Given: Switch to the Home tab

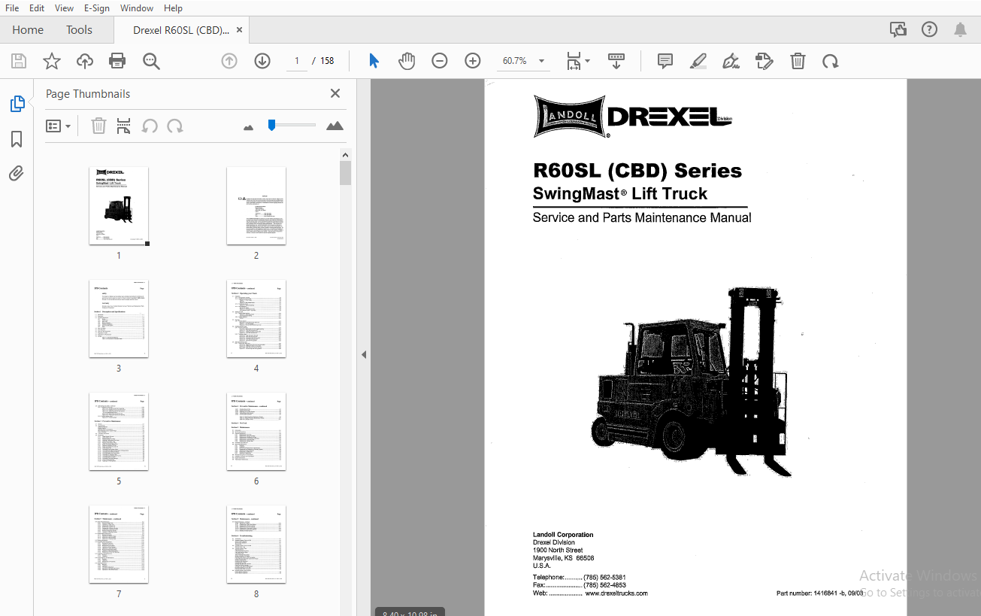Looking at the screenshot, I should tap(28, 30).
